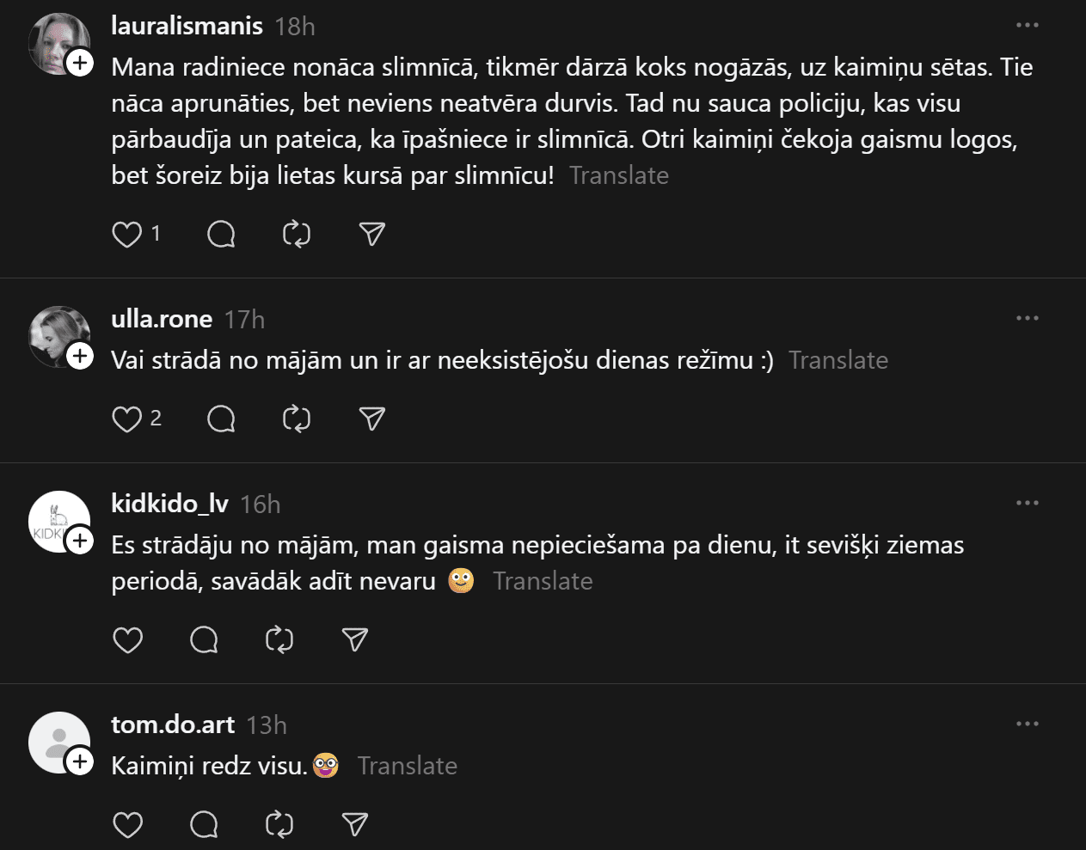Like ulla.rone's comment
Viewport: 1086px width, 850px height.
(x=127, y=419)
